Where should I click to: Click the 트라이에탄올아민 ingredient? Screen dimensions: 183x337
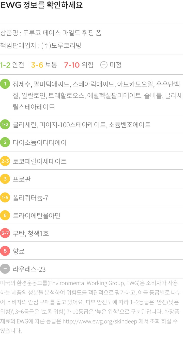[37, 215]
